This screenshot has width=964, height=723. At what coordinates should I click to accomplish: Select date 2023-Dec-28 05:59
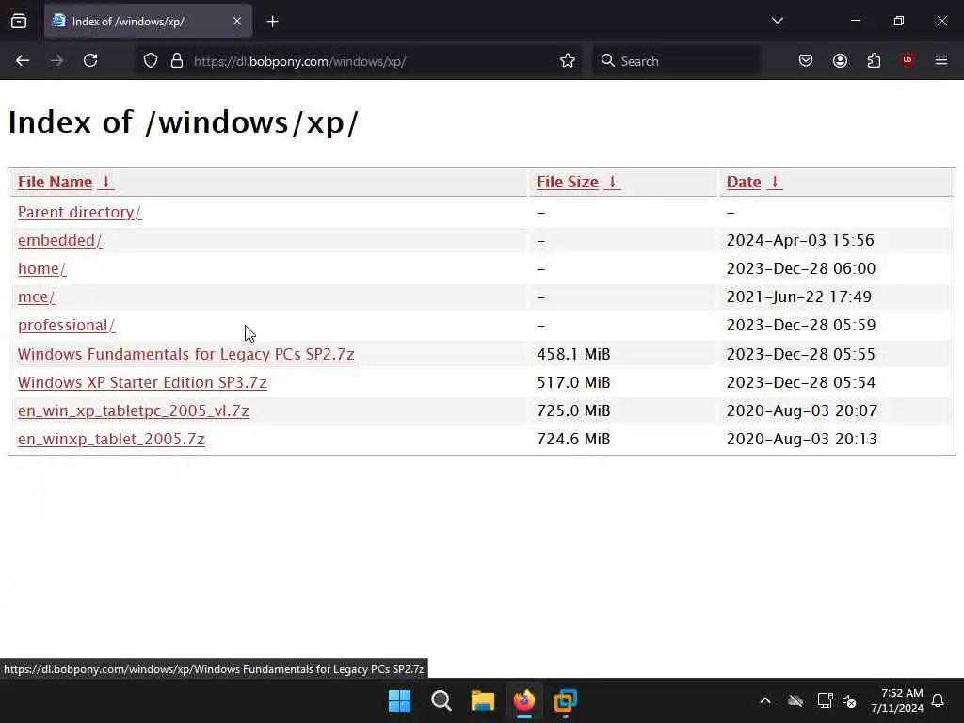coord(801,325)
